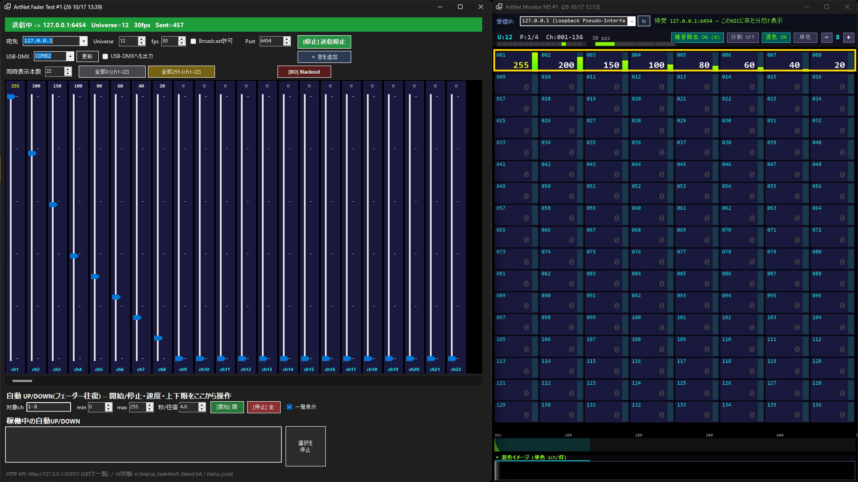This screenshot has width=858, height=482.
Task: Click the [開始] 開 button
Action: coord(227,407)
